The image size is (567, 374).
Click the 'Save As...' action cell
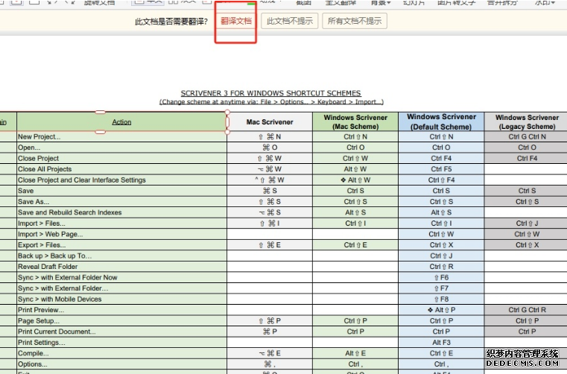tap(121, 202)
